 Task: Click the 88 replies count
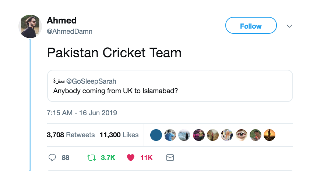tap(66, 157)
